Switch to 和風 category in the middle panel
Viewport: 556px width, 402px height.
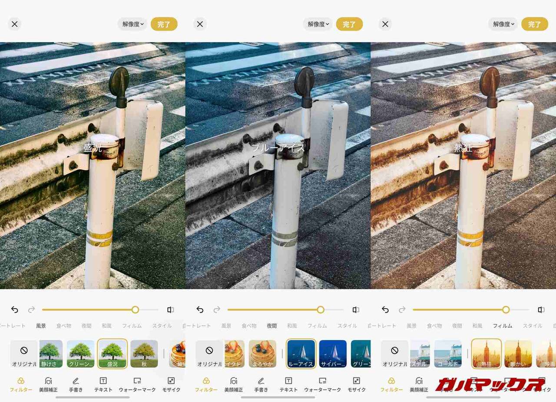point(292,326)
